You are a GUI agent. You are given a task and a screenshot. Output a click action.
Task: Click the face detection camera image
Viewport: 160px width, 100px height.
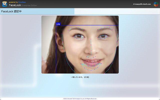[x=80, y=44]
